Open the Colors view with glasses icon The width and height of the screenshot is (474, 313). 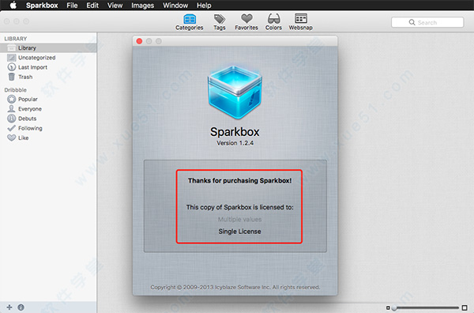[x=273, y=22]
